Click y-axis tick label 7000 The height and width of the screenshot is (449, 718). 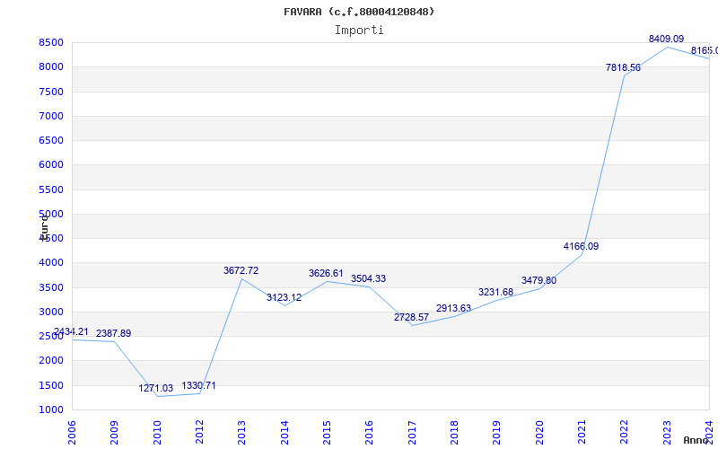point(51,116)
